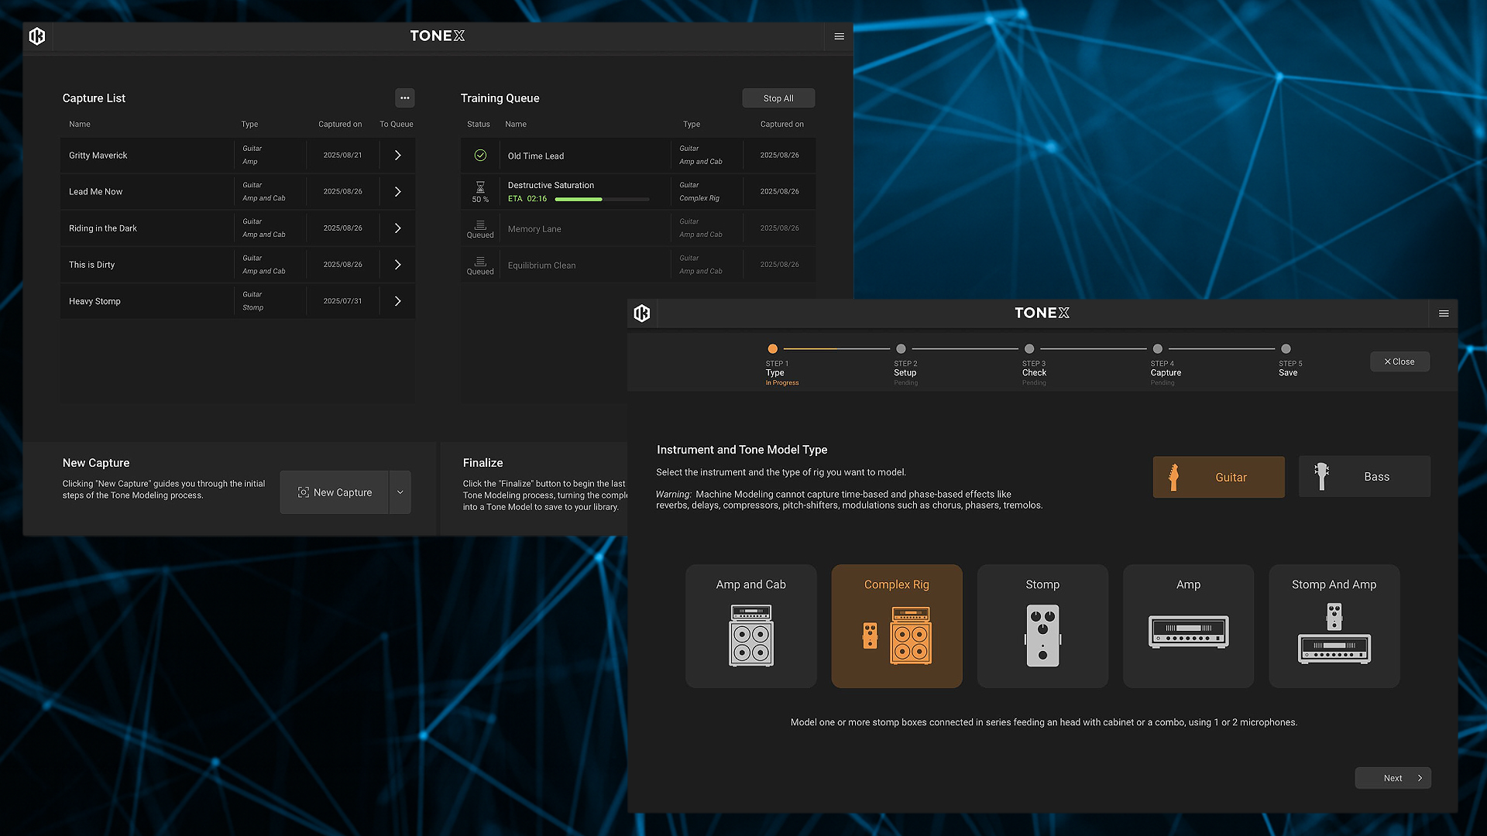Viewport: 1487px width, 836px height.
Task: Start a New Capture
Action: [x=335, y=492]
